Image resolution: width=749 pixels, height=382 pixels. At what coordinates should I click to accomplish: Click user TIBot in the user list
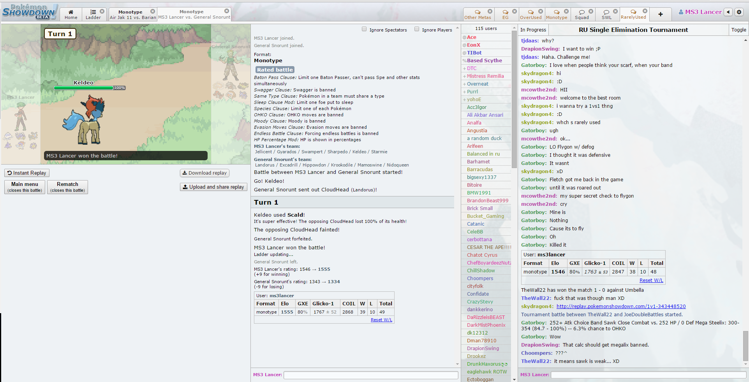tap(474, 53)
